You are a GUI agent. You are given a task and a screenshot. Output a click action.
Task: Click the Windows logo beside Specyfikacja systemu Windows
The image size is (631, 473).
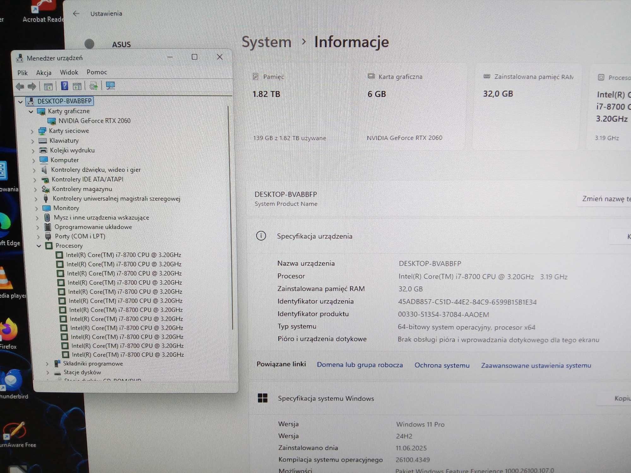[262, 398]
